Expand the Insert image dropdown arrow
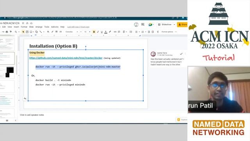 coord(33,32)
